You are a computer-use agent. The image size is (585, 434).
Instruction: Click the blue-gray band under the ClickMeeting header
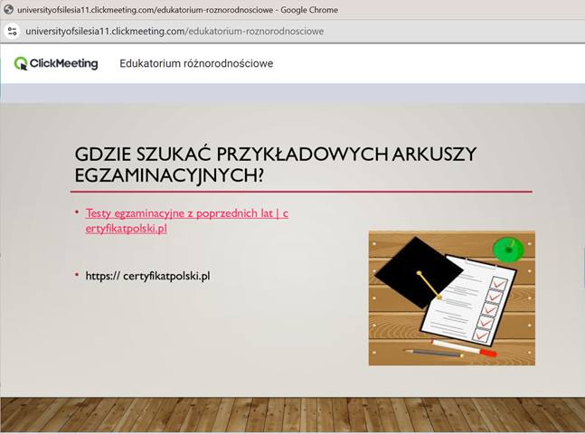coord(292,93)
